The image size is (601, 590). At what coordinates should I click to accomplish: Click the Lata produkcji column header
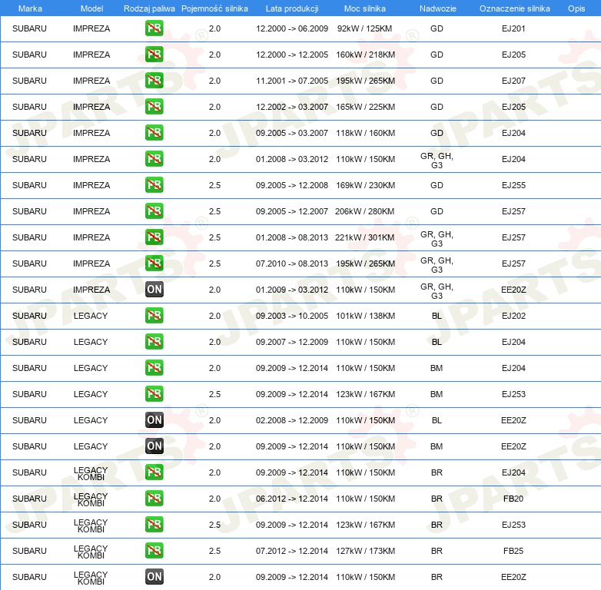tap(292, 8)
